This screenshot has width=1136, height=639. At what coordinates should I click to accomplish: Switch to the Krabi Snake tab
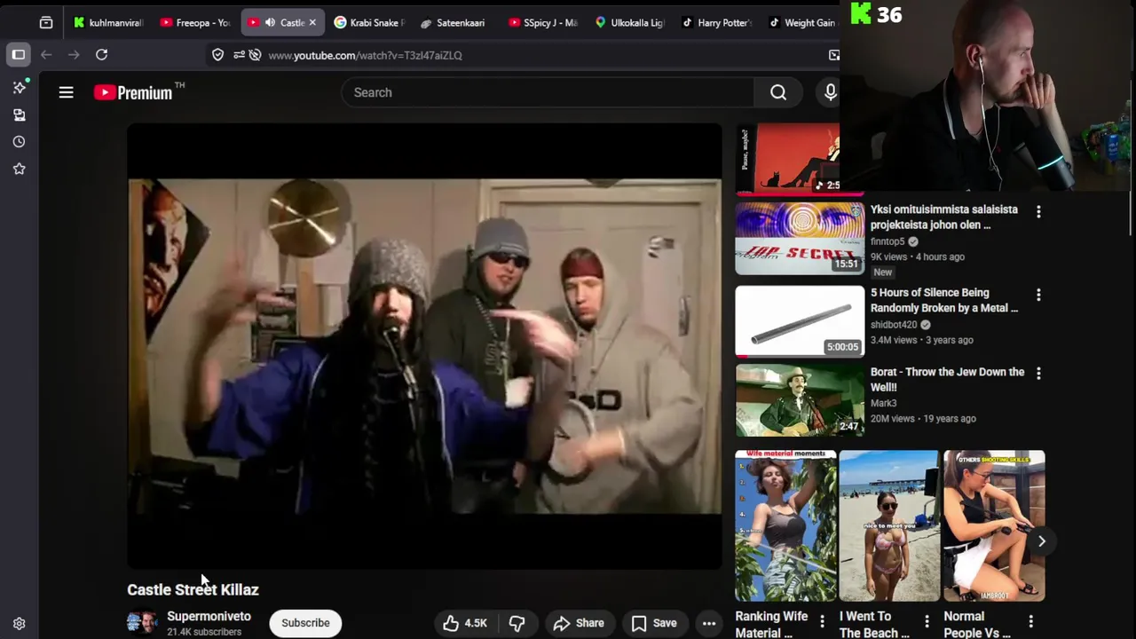point(370,22)
